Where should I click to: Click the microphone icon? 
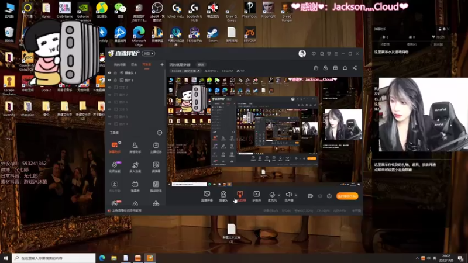[x=272, y=196]
